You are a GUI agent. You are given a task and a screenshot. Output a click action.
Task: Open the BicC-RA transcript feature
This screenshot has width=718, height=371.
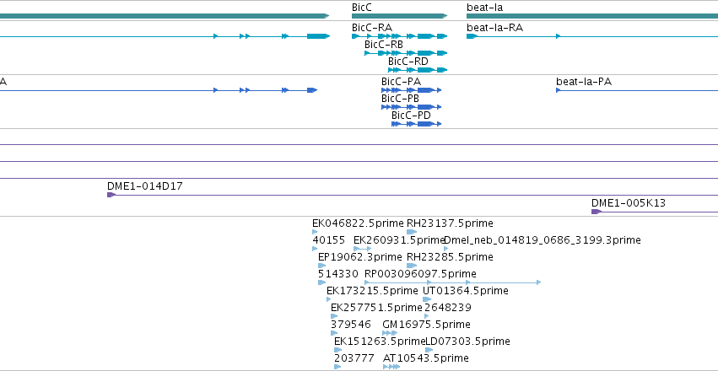pos(399,36)
